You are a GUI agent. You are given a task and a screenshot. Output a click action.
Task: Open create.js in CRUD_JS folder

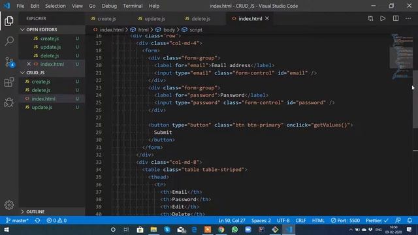(52, 82)
